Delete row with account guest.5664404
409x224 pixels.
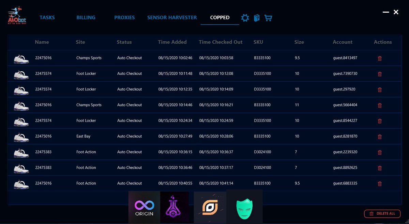pos(380,106)
